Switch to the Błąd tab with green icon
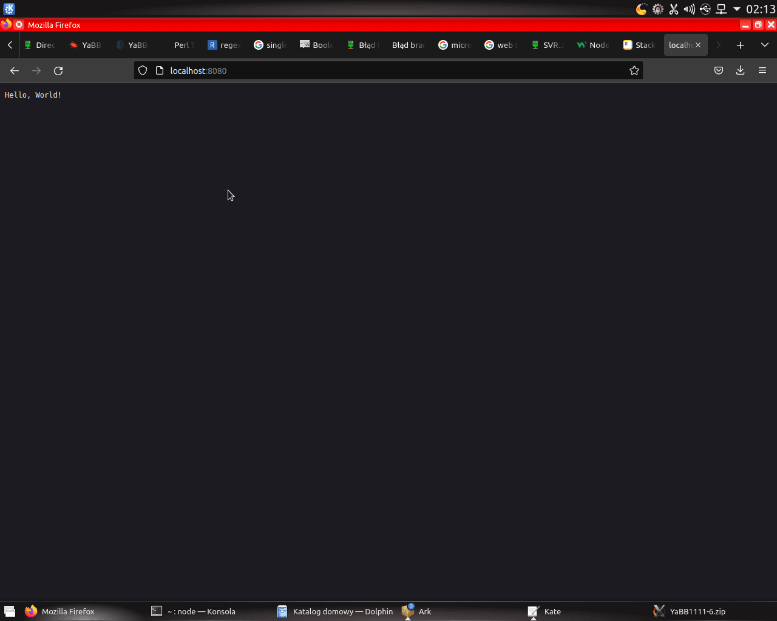777x621 pixels. click(x=364, y=45)
